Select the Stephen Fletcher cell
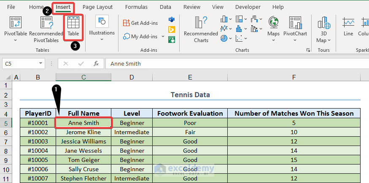369x183 pixels. click(x=83, y=178)
